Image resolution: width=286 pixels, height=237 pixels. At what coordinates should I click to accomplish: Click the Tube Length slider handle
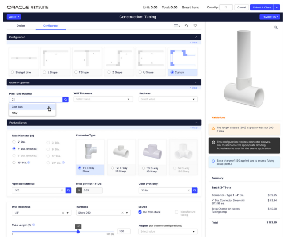tap(78, 231)
